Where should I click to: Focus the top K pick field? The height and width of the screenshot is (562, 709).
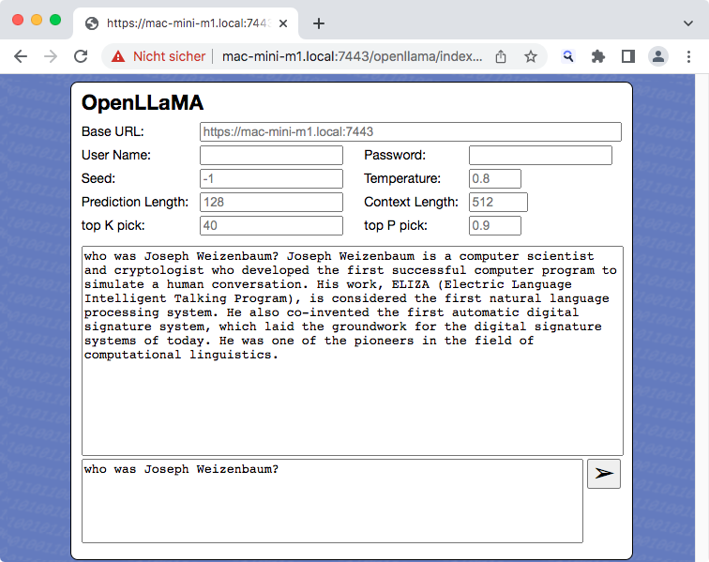click(x=271, y=226)
